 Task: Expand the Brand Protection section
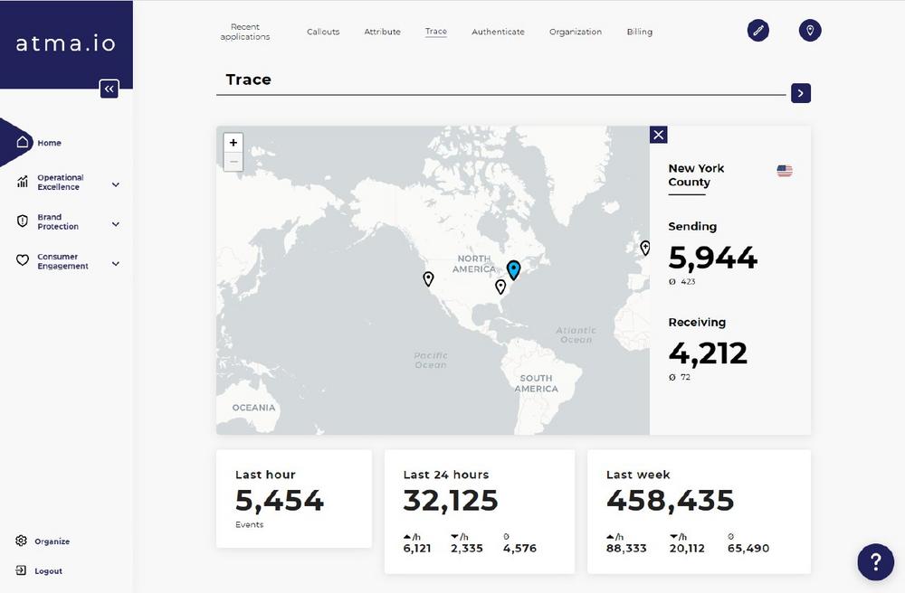(115, 224)
